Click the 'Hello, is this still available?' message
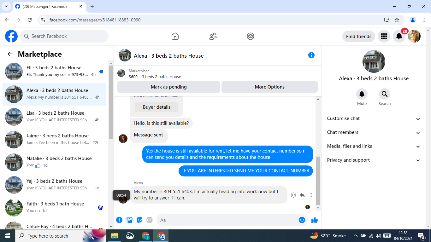 coord(161,123)
